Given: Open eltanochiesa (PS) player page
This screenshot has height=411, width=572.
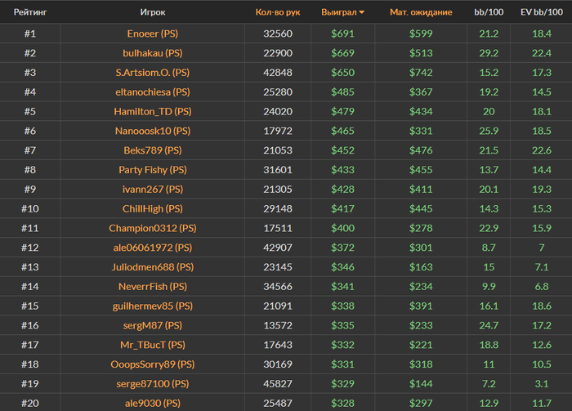Looking at the screenshot, I should coord(153,92).
